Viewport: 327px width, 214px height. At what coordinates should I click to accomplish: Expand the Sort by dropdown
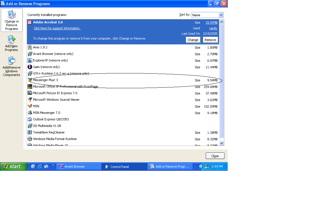click(221, 15)
